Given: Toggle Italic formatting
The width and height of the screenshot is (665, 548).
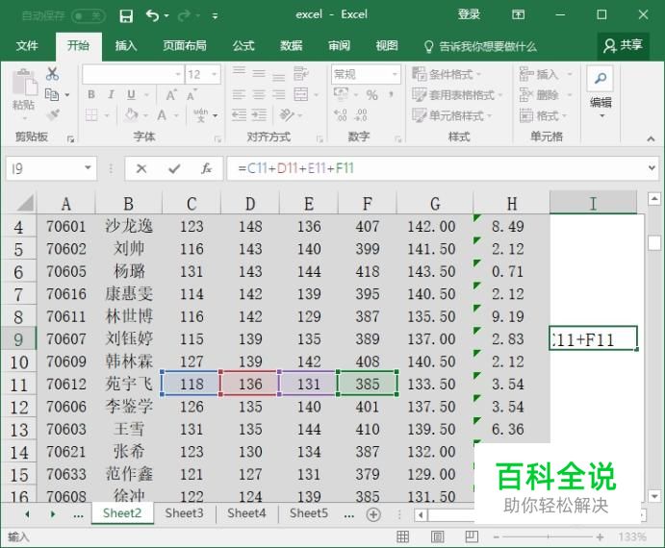Looking at the screenshot, I should point(111,94).
